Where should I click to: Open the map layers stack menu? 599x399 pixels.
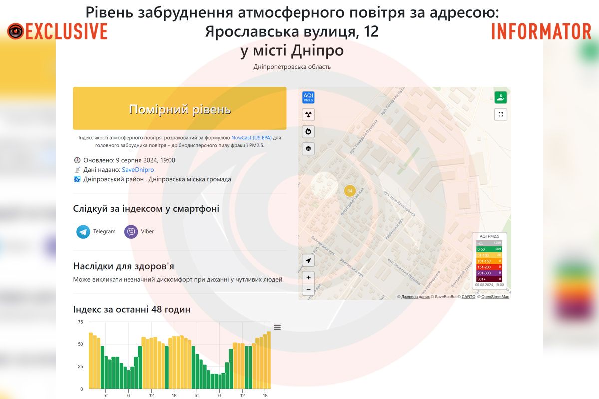[308, 148]
